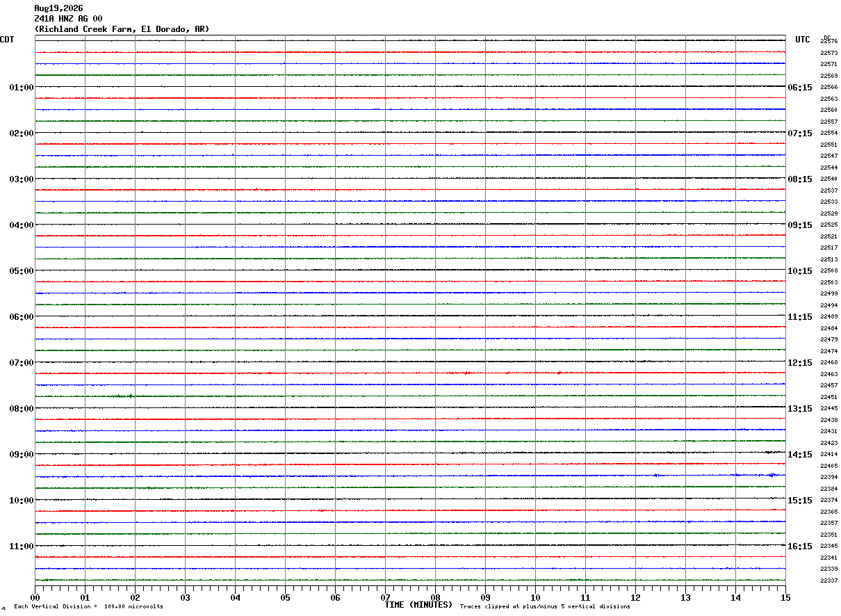Screen dimensions: 841x616
Task: Click the 16:15 UTC time label
Action: coord(800,546)
